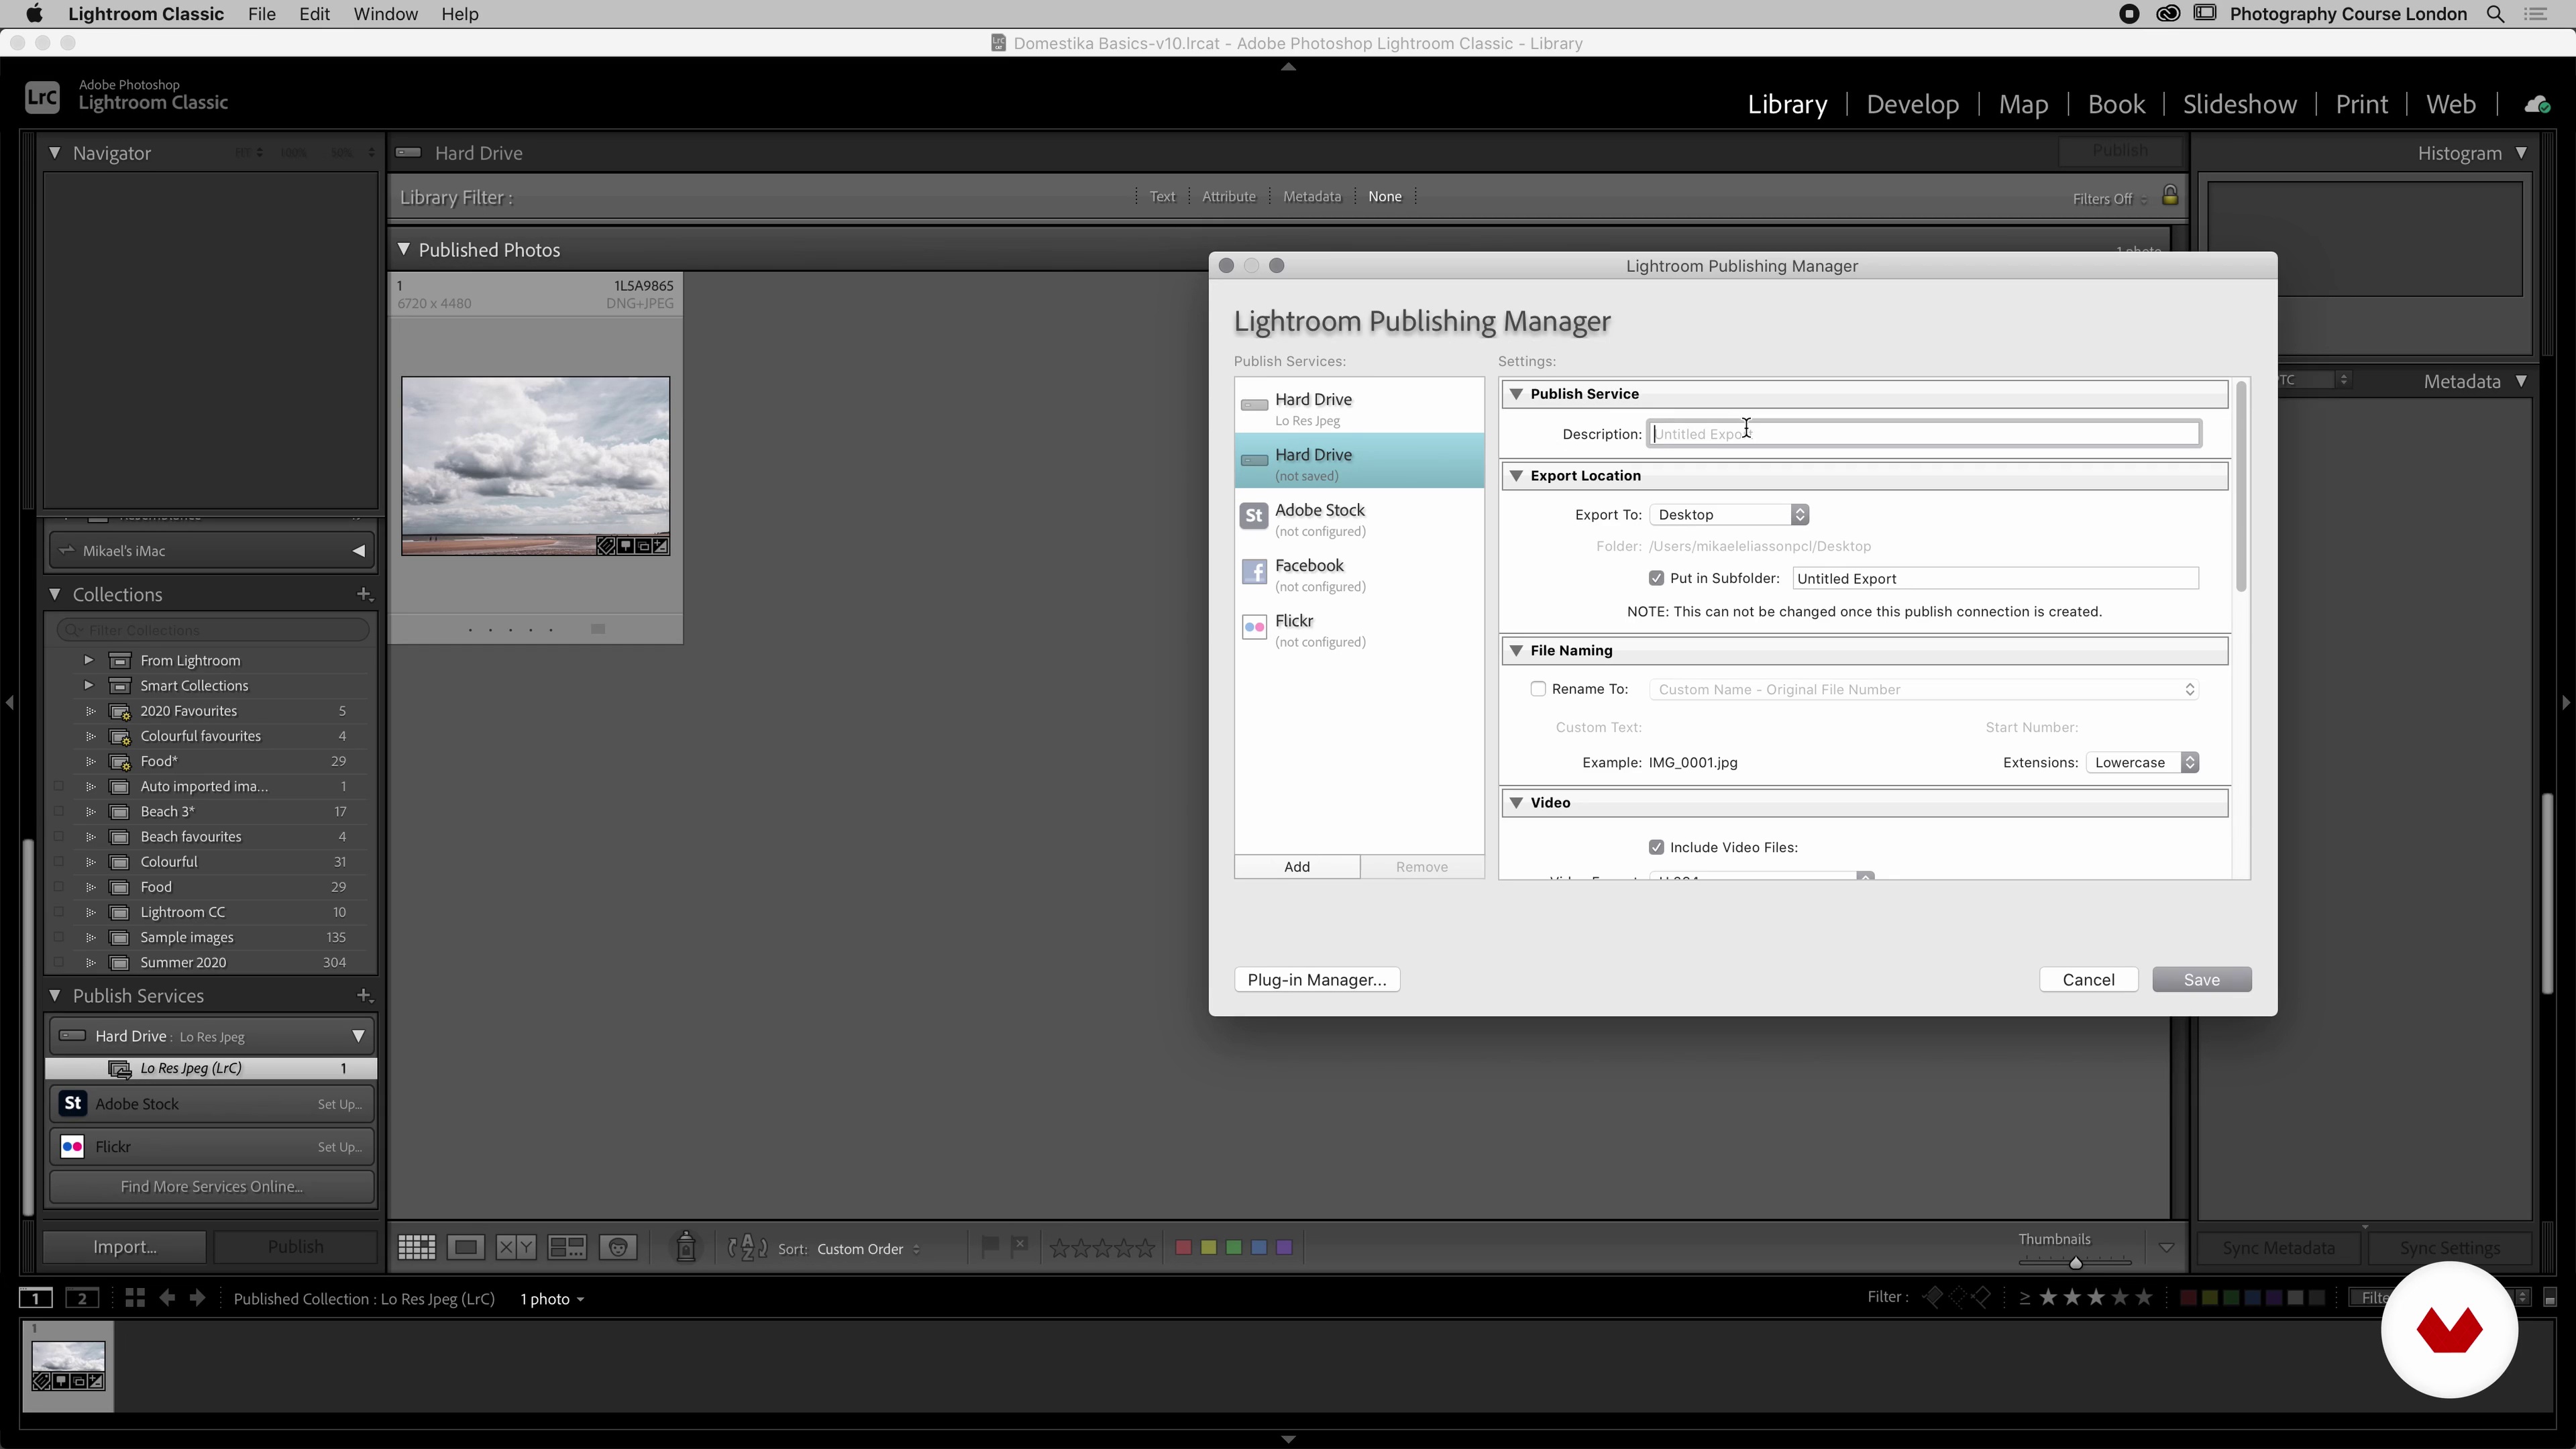Open the Edit menu

314,14
